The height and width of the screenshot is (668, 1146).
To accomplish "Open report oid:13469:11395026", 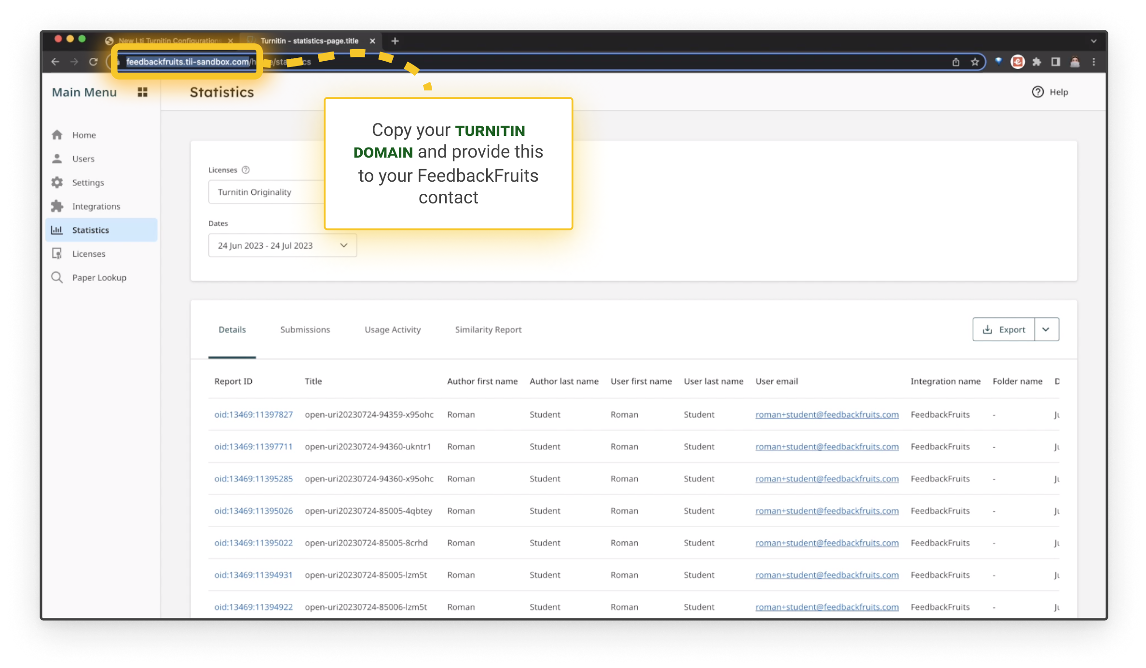I will (x=254, y=510).
